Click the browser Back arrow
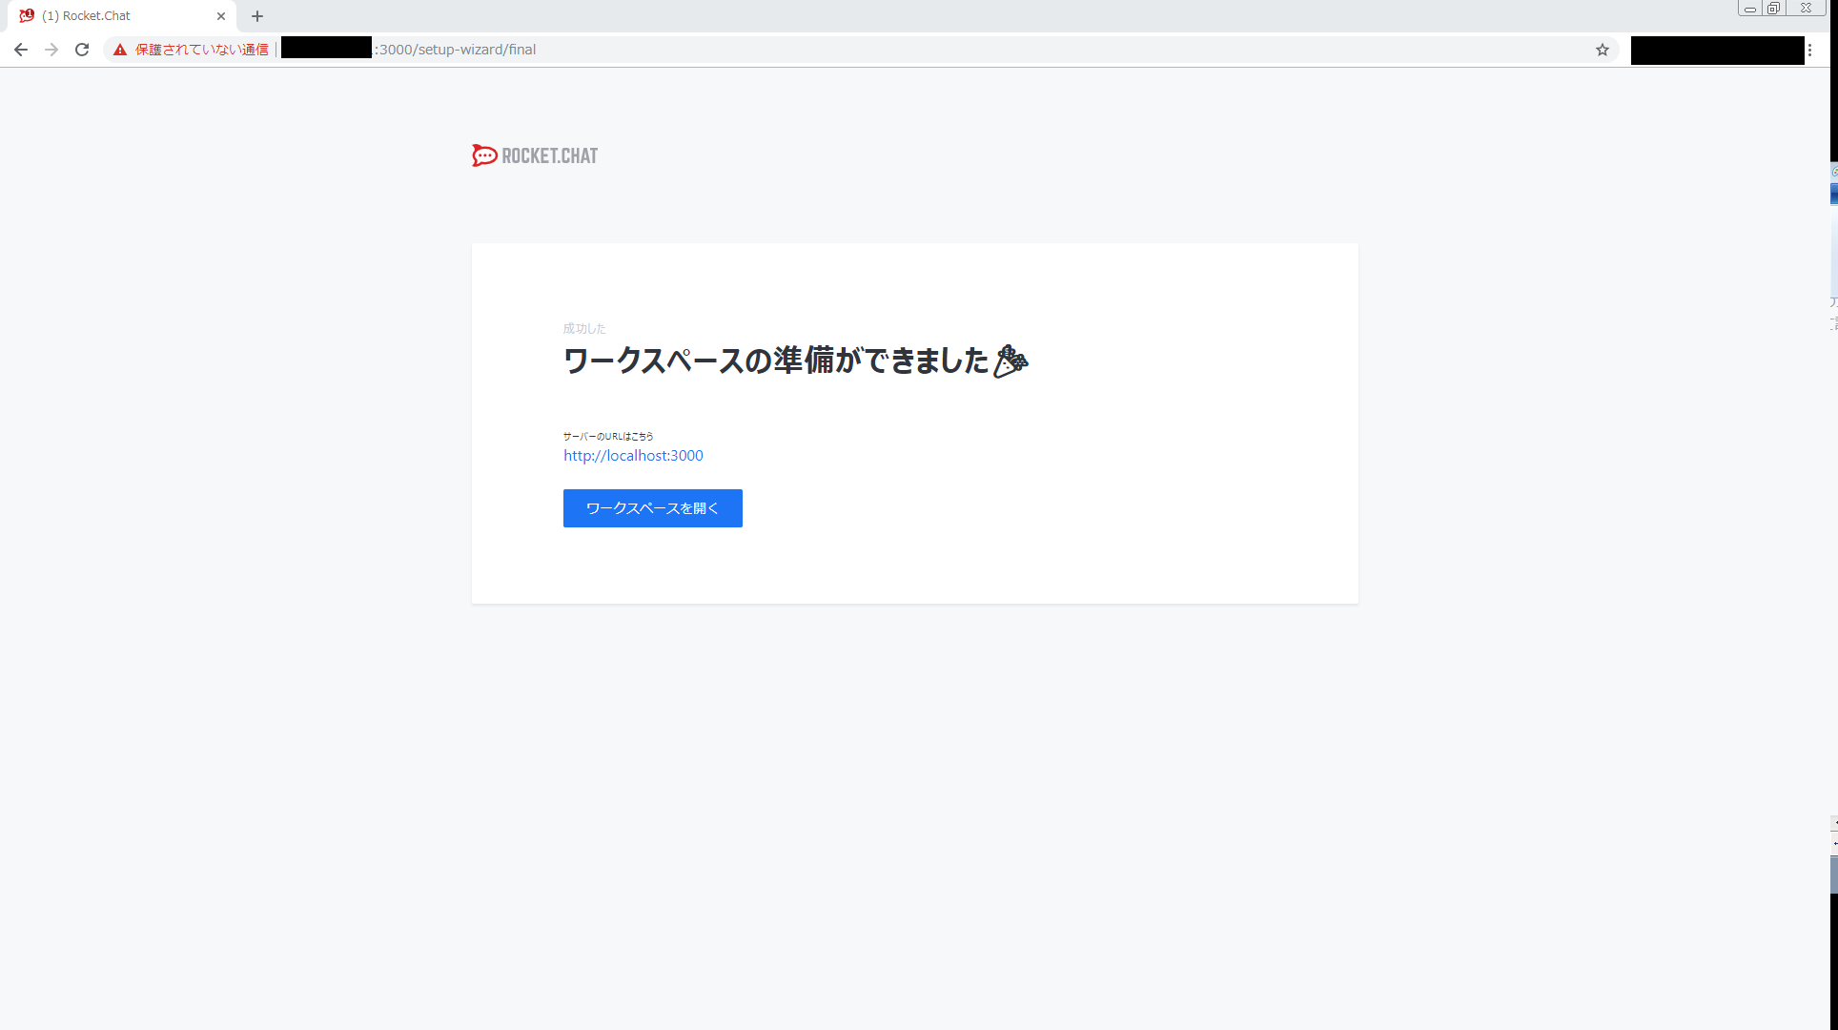 (21, 50)
